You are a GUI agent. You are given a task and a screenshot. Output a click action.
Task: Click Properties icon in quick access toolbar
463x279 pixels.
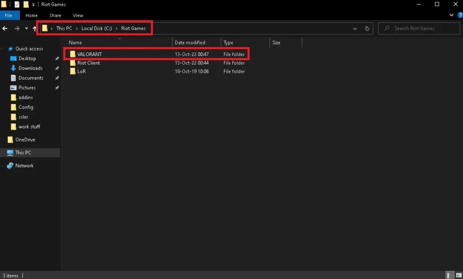coord(17,5)
